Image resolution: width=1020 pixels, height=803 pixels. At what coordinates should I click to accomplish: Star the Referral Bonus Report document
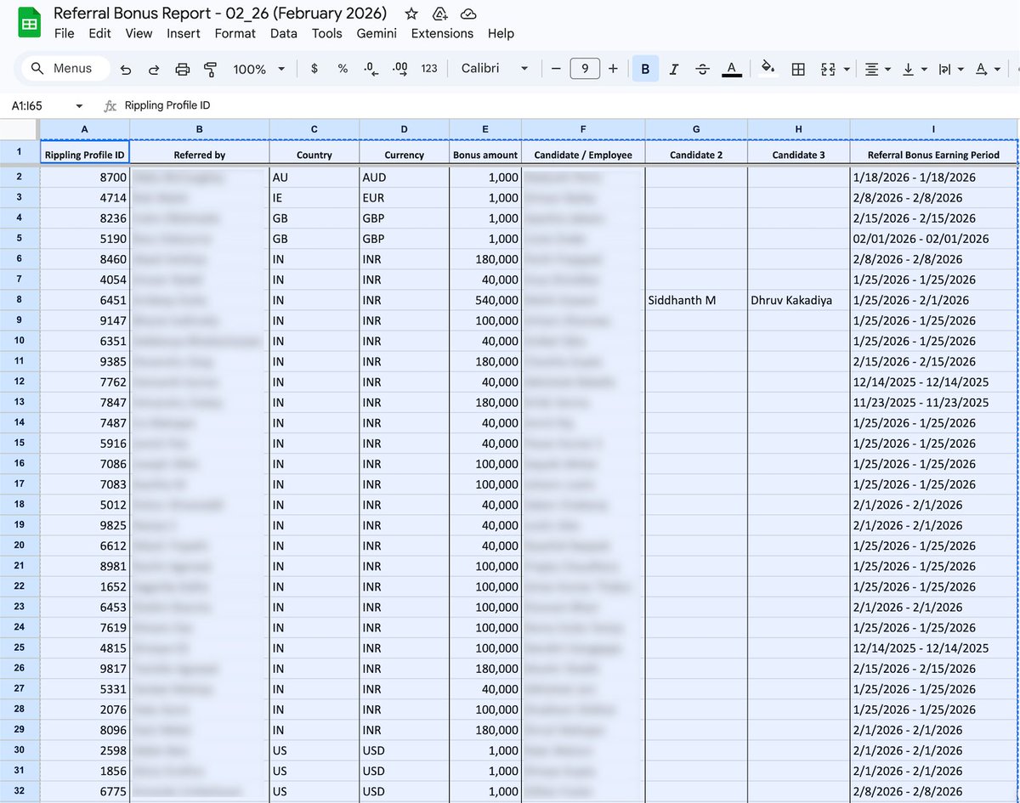pos(411,14)
